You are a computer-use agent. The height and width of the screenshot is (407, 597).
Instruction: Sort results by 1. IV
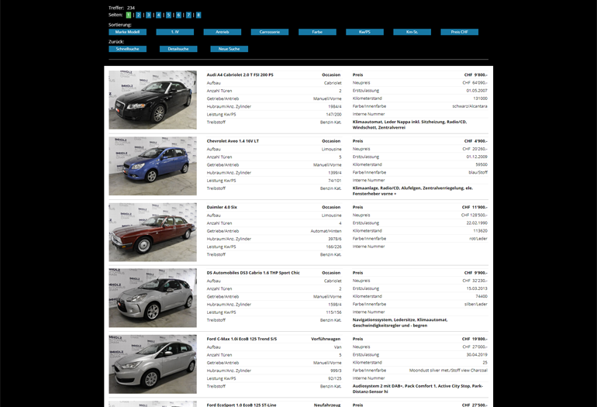tap(174, 32)
